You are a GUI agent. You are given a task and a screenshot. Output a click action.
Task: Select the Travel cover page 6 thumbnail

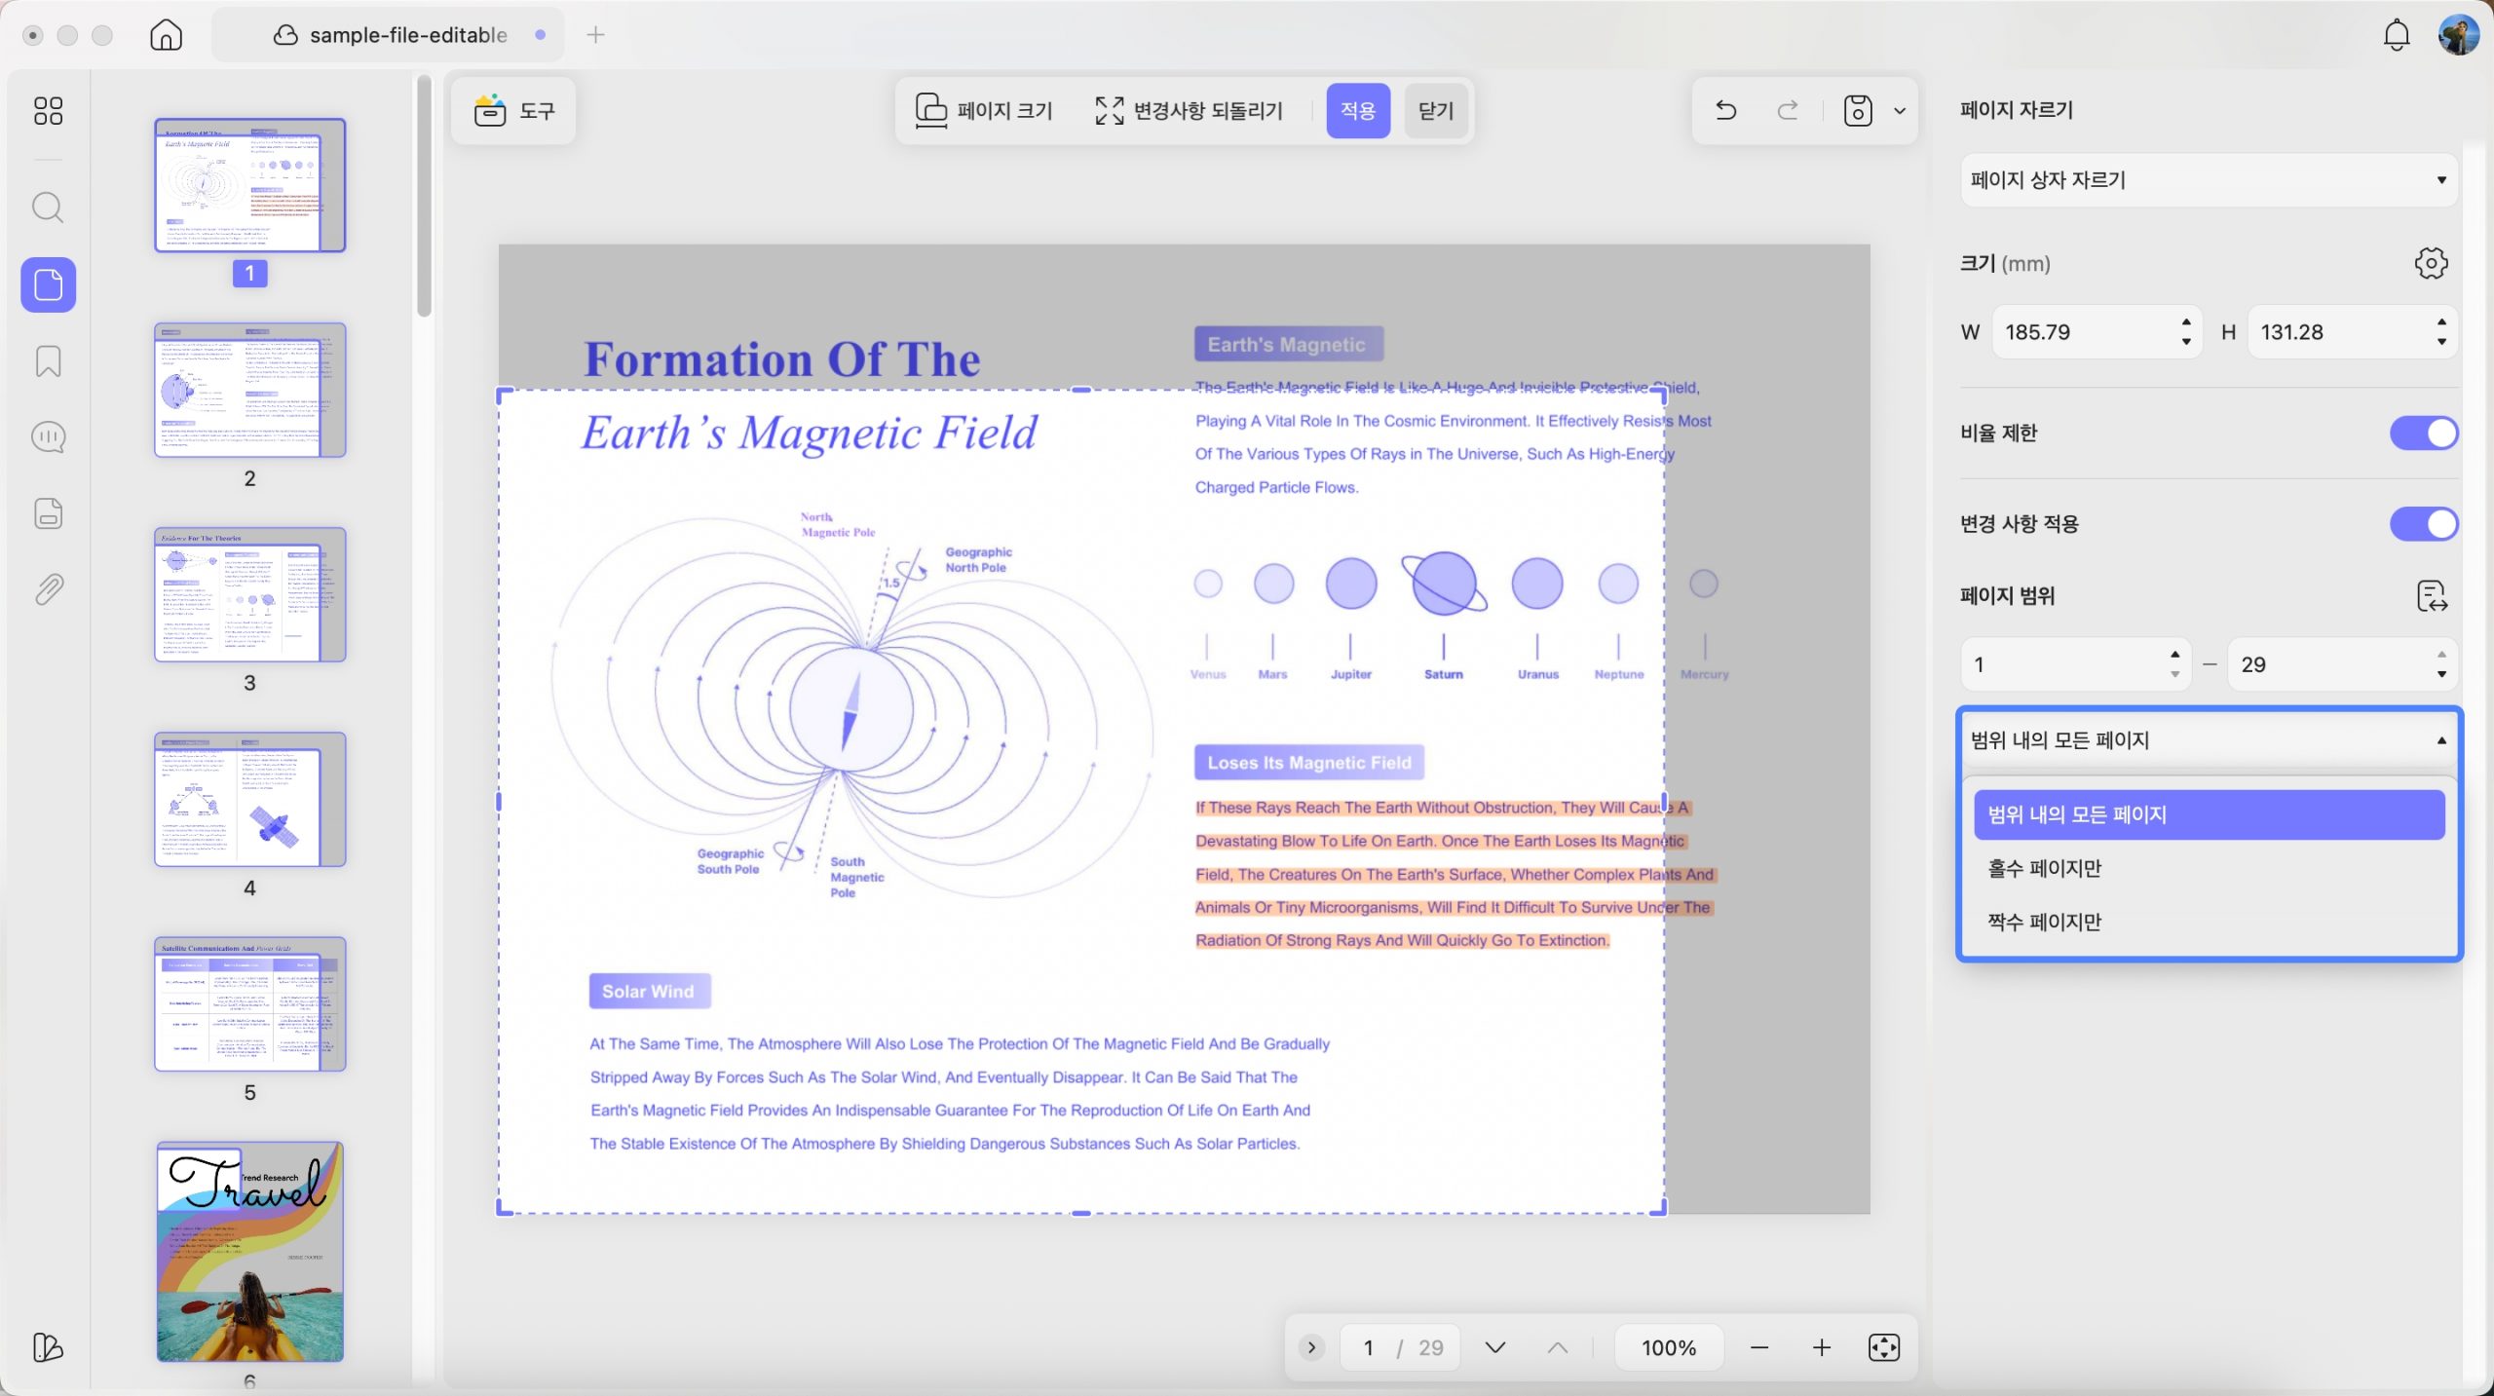tap(249, 1252)
